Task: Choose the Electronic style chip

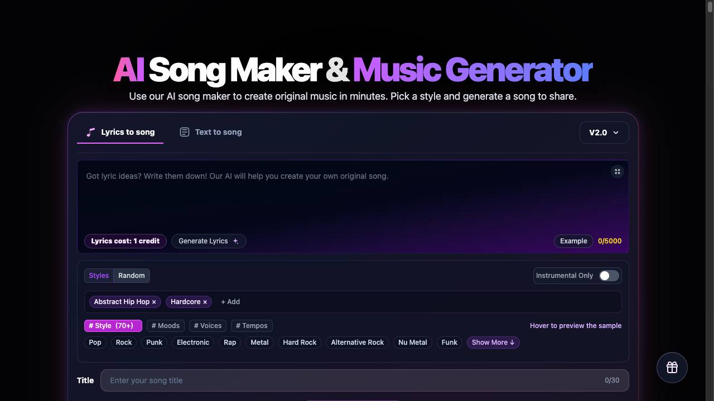Action: pos(193,343)
